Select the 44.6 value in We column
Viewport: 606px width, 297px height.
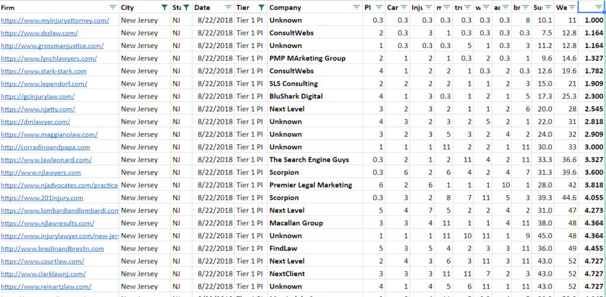566,198
